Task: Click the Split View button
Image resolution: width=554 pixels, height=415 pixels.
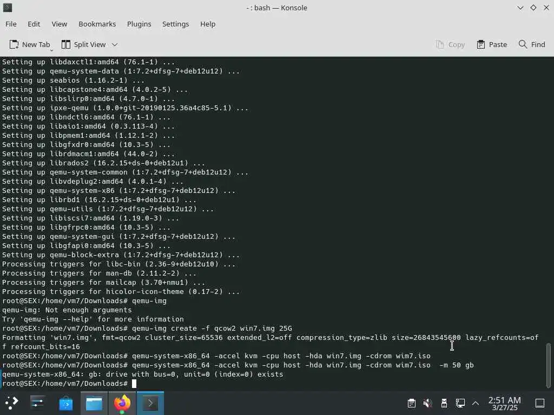Action: click(x=84, y=44)
